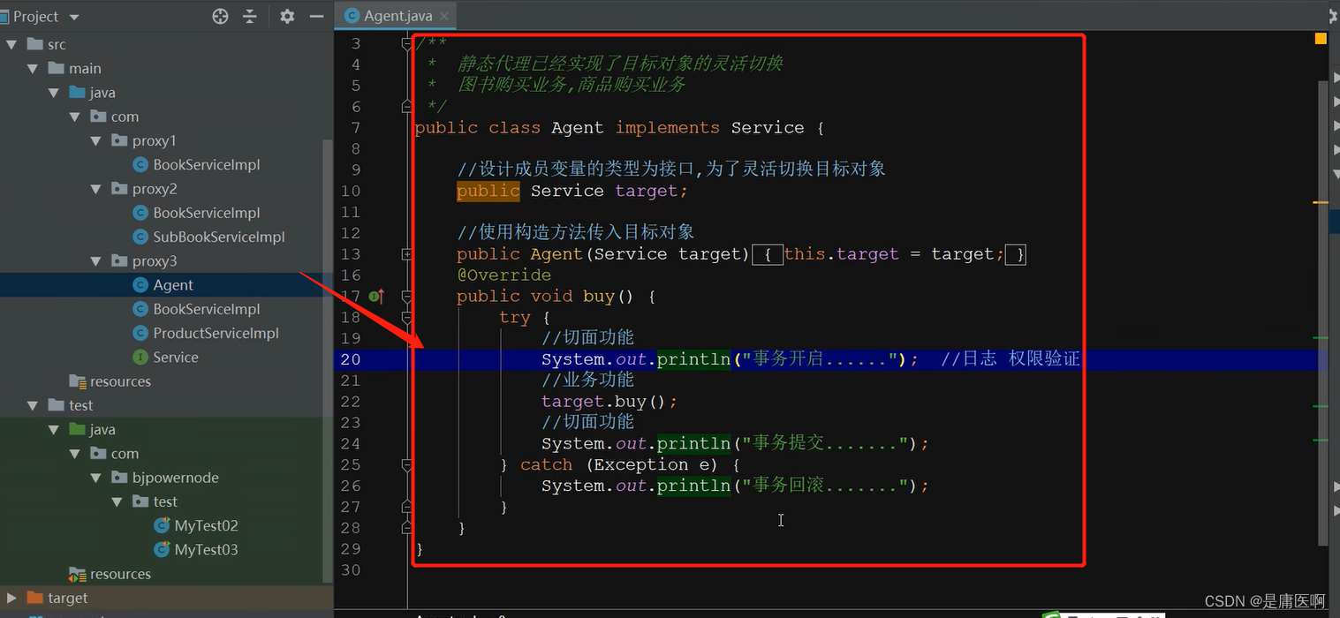Collapse the main folder

[x=34, y=68]
